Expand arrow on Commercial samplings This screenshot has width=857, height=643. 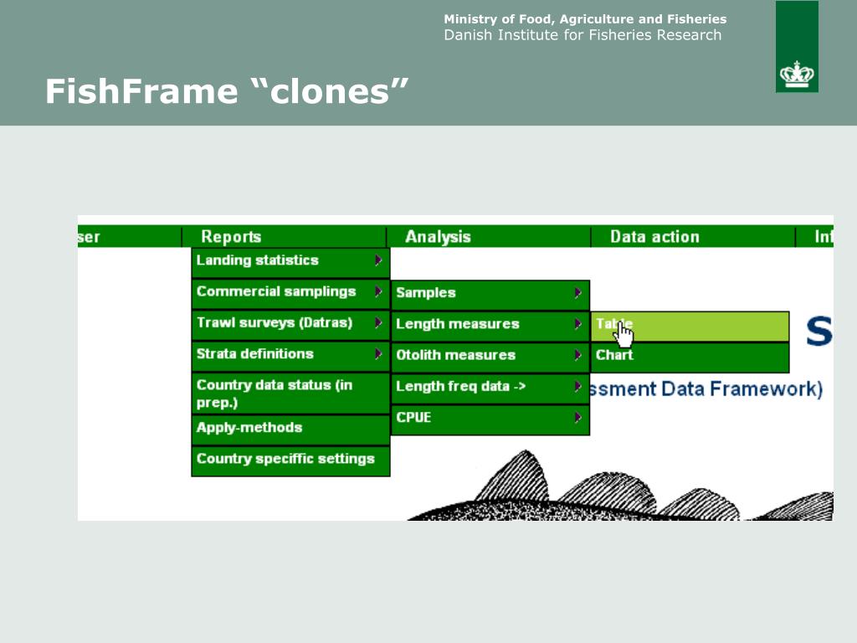pos(378,291)
